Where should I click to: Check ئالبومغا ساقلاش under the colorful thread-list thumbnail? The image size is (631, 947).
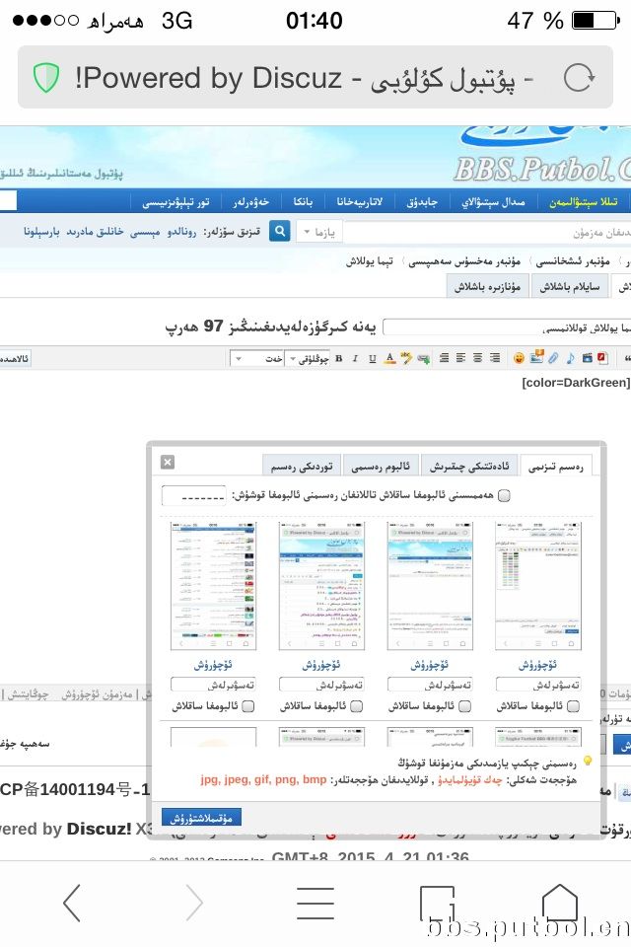357,706
